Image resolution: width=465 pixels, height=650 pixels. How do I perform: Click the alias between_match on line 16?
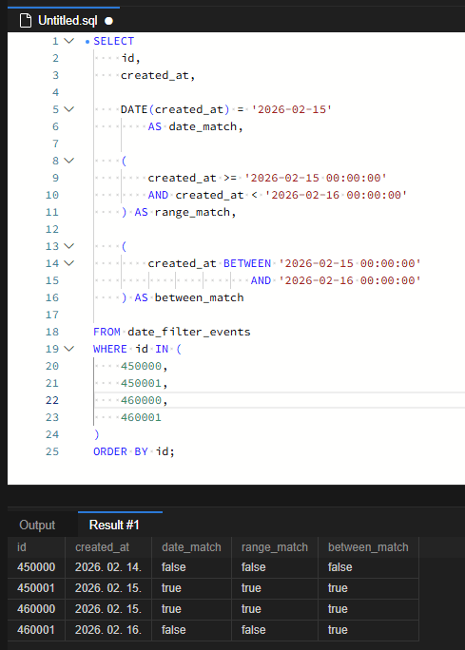click(199, 297)
